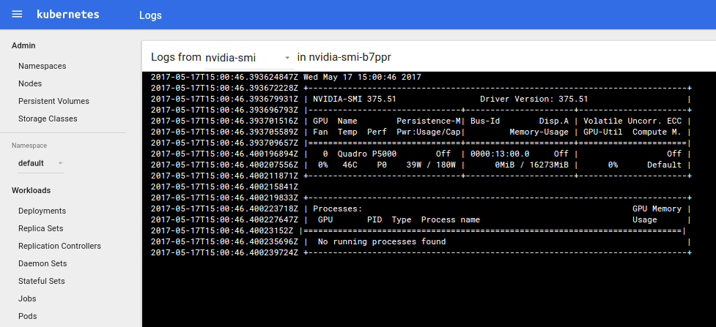
Task: Open Deployments list
Action: tap(42, 211)
